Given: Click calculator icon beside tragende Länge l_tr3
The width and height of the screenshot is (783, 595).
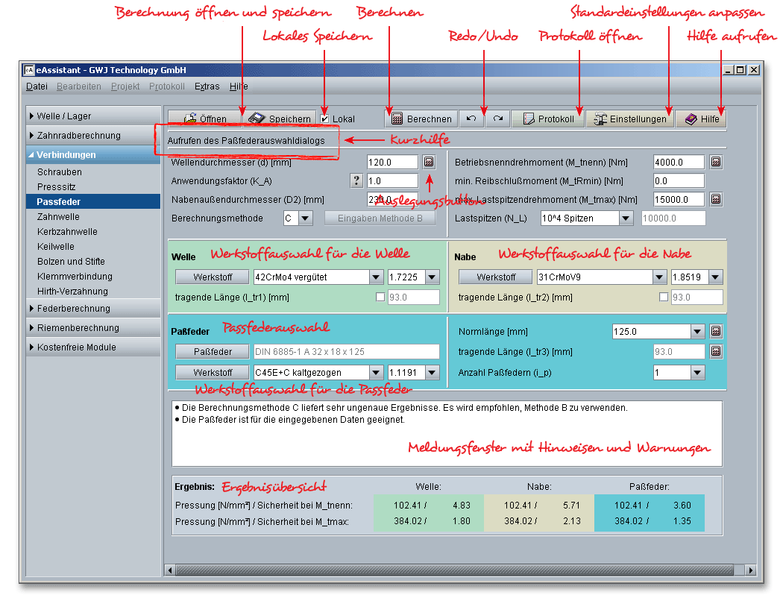Looking at the screenshot, I should (715, 351).
